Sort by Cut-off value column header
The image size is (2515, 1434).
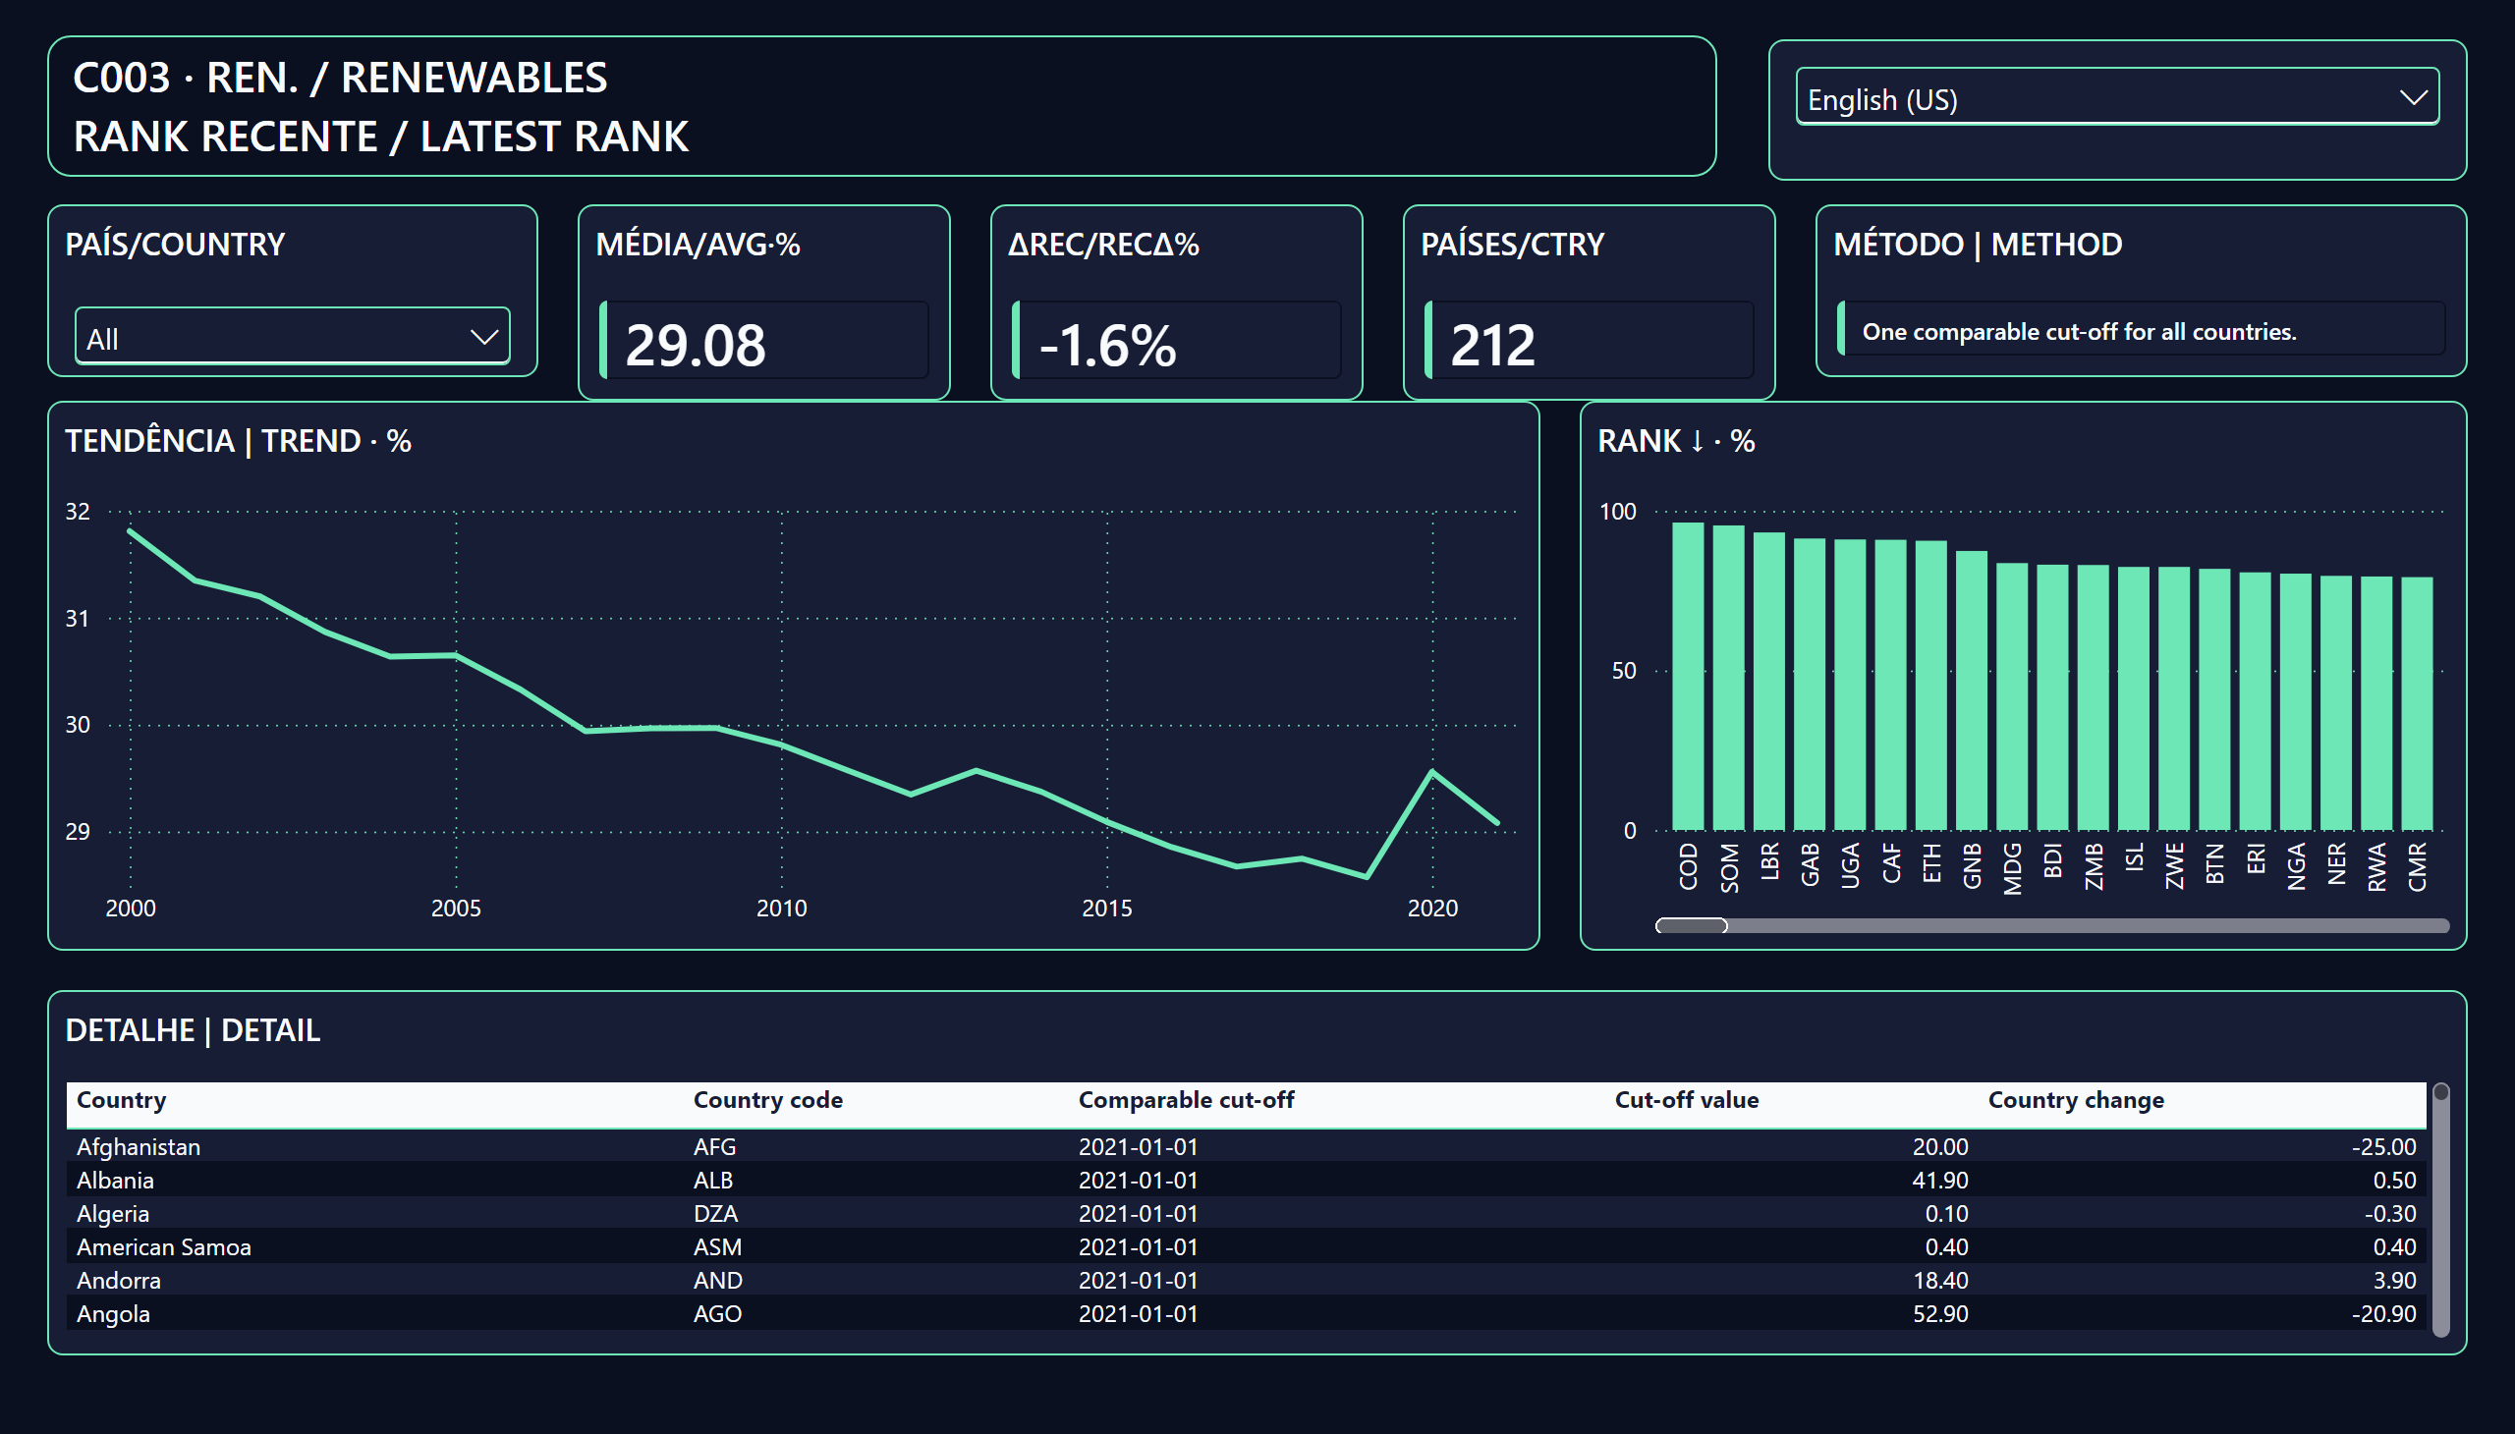[x=1686, y=1100]
